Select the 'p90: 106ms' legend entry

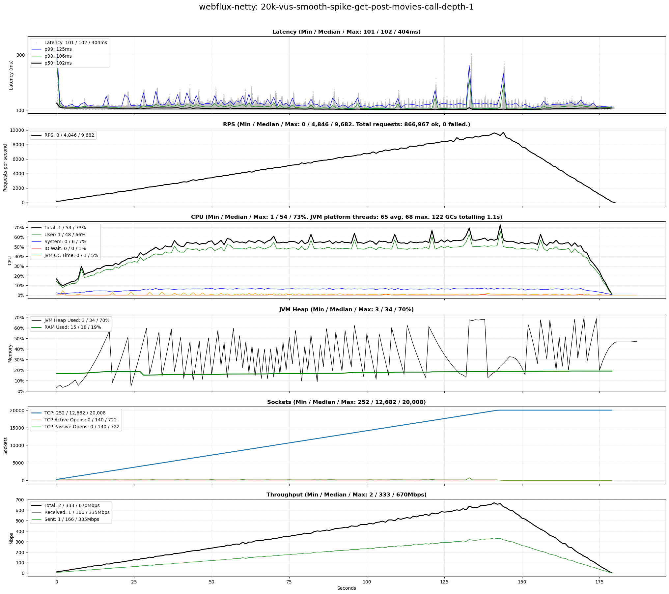pyautogui.click(x=58, y=56)
